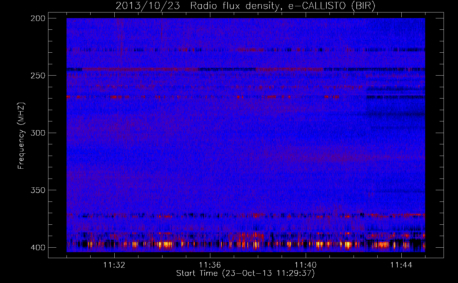The width and height of the screenshot is (458, 283).
Task: Click the 'Start Time (23-Oct-13 11:29:37)' label
Action: click(245, 273)
